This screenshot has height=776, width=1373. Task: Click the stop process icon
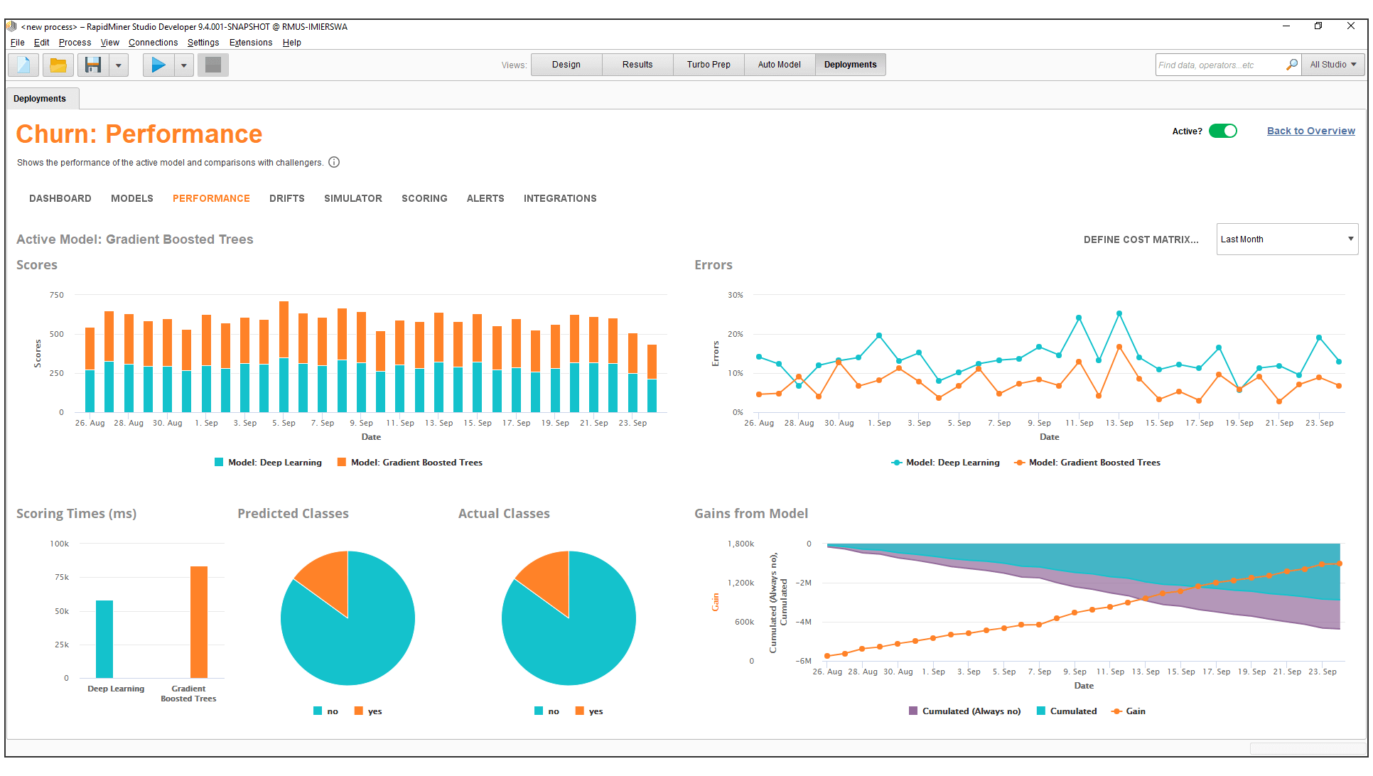[213, 65]
